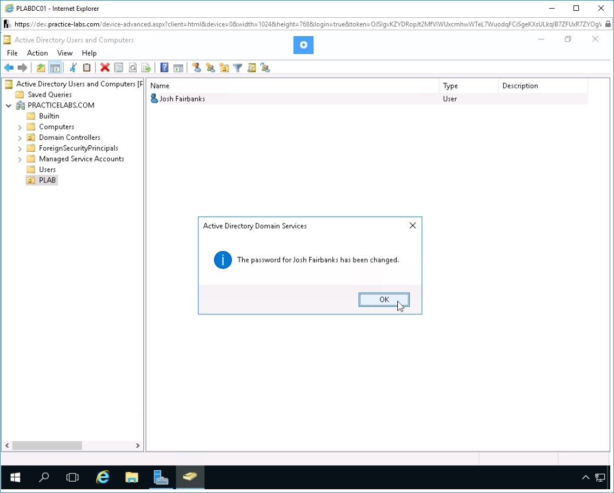This screenshot has width=614, height=493.
Task: Click User type cell for Josh Fairbanks
Action: pyautogui.click(x=450, y=99)
